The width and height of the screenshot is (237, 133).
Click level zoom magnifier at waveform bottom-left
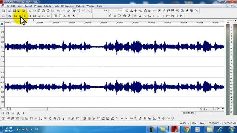1,109
